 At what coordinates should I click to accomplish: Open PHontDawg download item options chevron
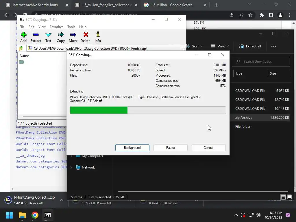point(62,200)
